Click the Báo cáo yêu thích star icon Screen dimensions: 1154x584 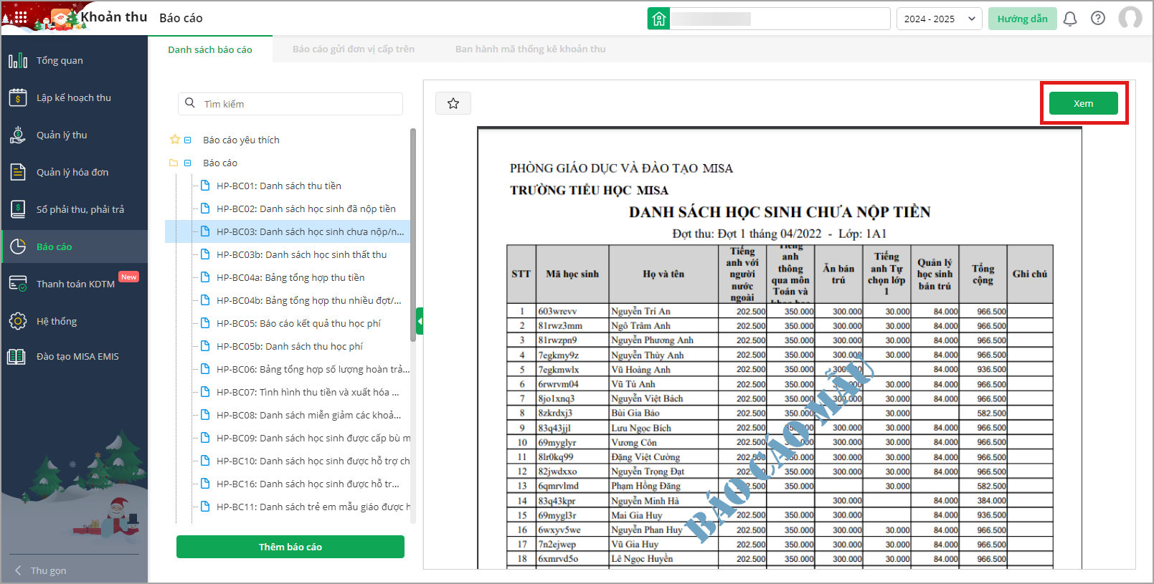click(174, 140)
